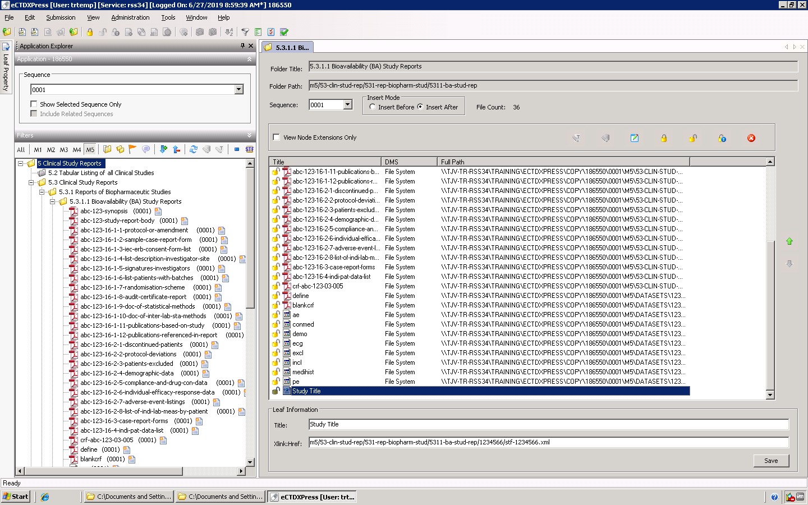Check View Node Extensions Only
The width and height of the screenshot is (808, 505).
tap(276, 137)
